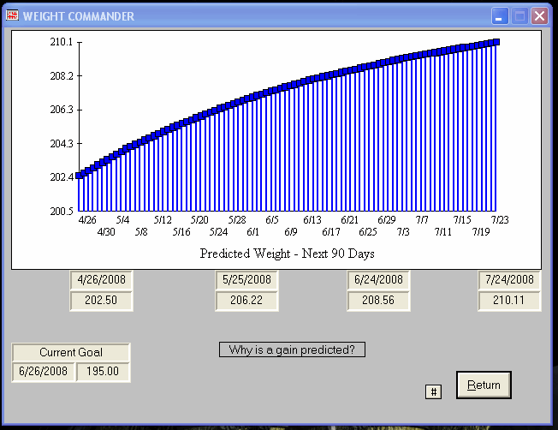Select the 5/25/2008 date field
The image size is (558, 430).
(x=246, y=280)
